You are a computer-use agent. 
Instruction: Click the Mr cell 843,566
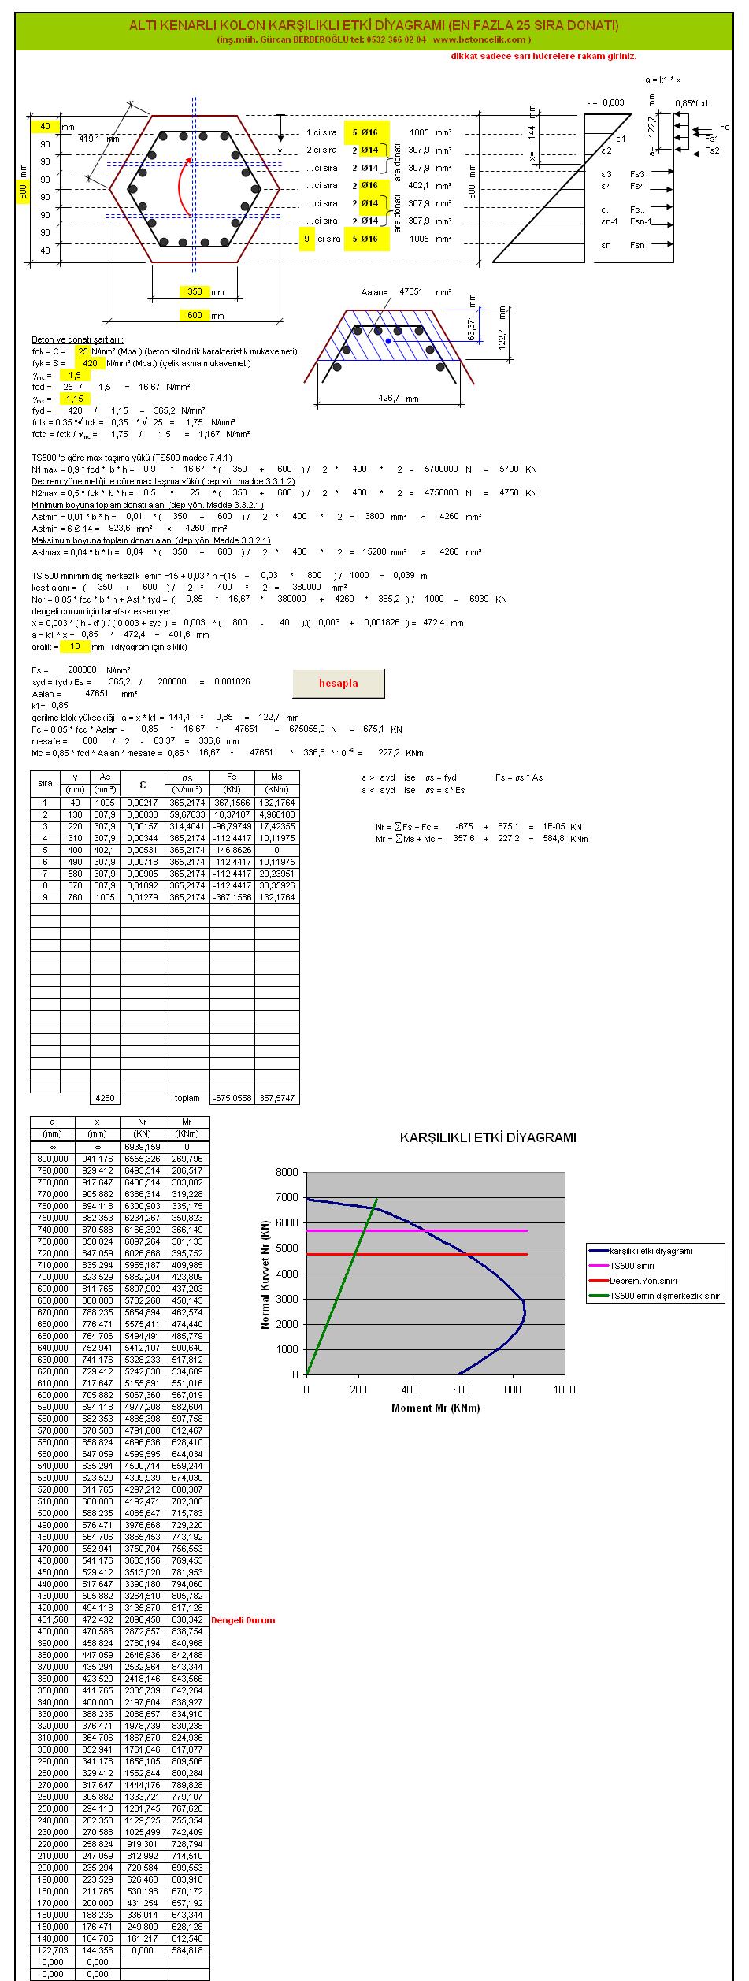(187, 1679)
